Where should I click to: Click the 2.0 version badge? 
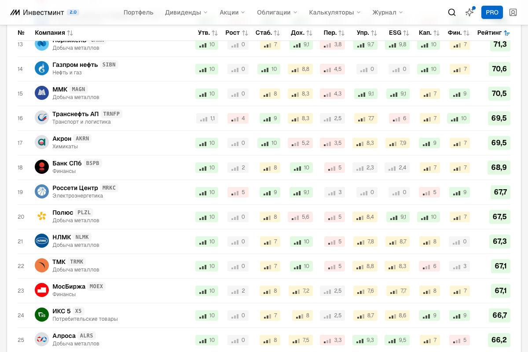[73, 12]
